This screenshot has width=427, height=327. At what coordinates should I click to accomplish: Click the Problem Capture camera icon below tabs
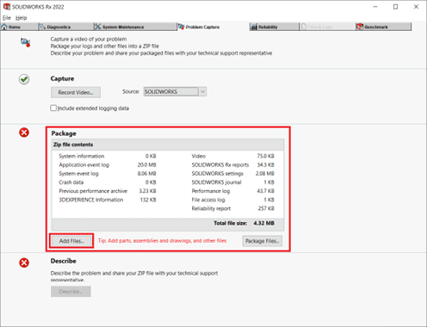[x=26, y=42]
